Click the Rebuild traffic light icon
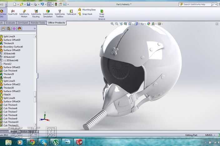 [56, 4]
